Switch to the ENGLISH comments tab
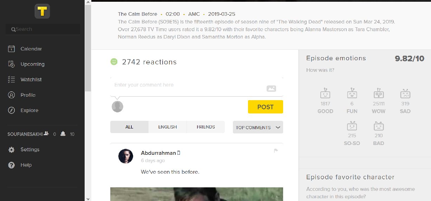The image size is (431, 201). pyautogui.click(x=168, y=127)
